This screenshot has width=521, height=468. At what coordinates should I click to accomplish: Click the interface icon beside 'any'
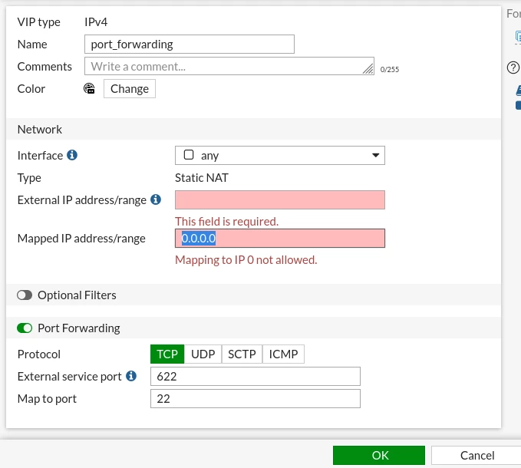189,155
